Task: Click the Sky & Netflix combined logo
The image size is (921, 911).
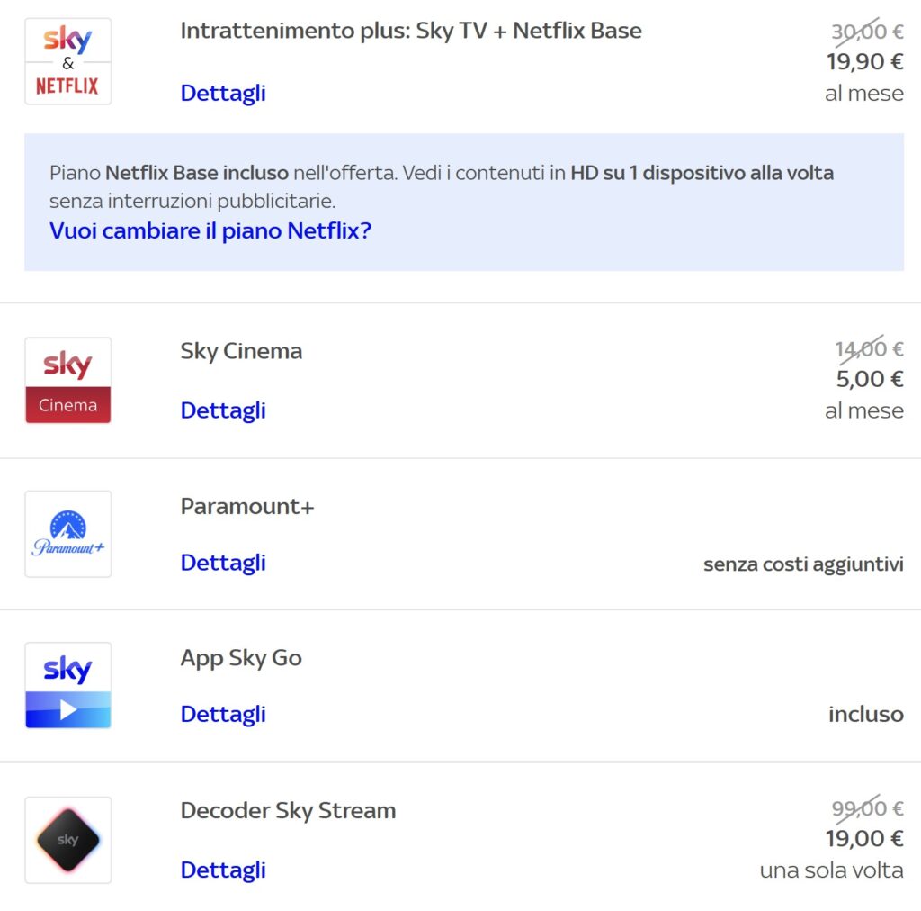Action: pyautogui.click(x=67, y=59)
